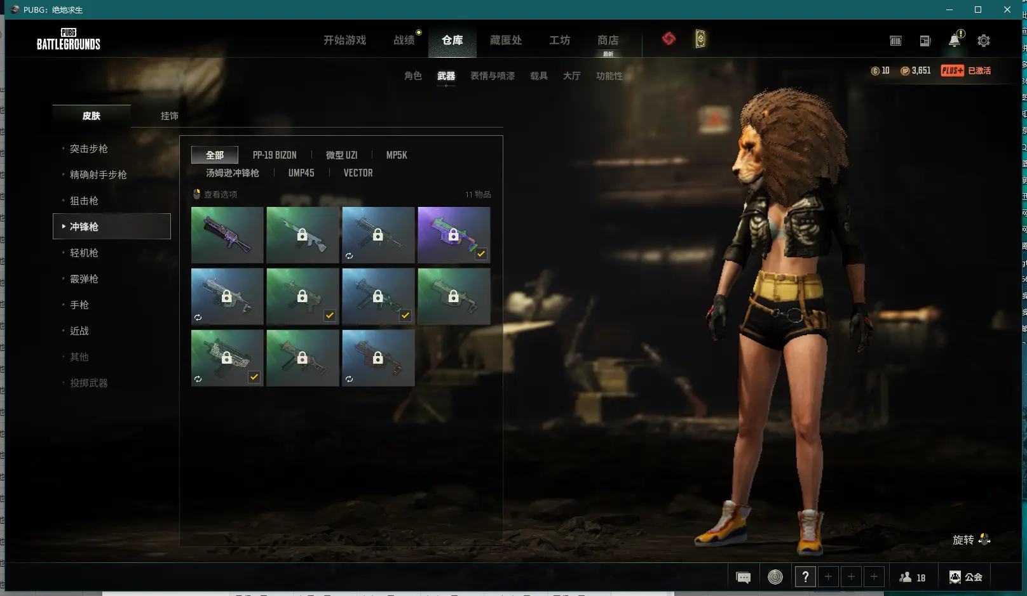Click the PUBG Battlegrounds logo
The image size is (1027, 596).
(x=69, y=39)
